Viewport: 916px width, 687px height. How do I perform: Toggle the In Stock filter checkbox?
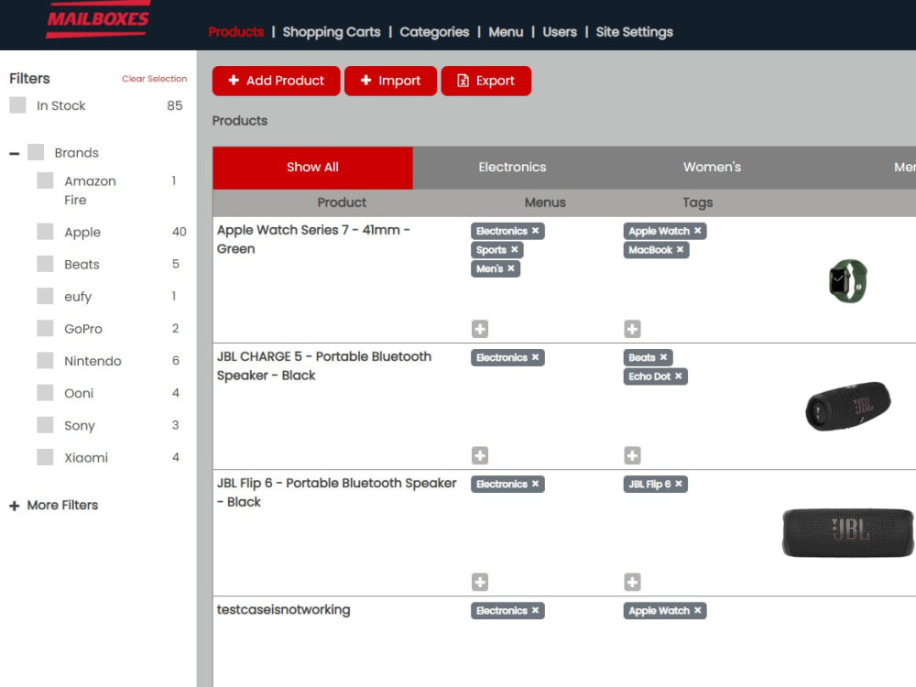click(17, 105)
